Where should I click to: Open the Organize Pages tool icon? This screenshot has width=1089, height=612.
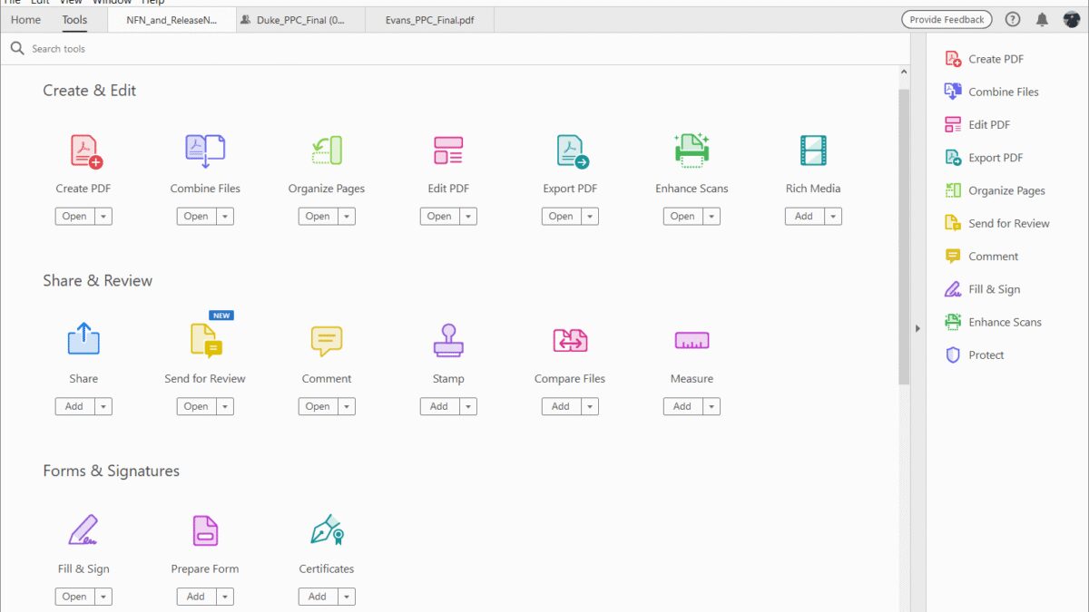click(327, 151)
